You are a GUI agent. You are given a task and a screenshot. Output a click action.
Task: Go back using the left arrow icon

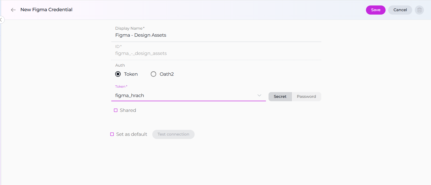tap(13, 10)
